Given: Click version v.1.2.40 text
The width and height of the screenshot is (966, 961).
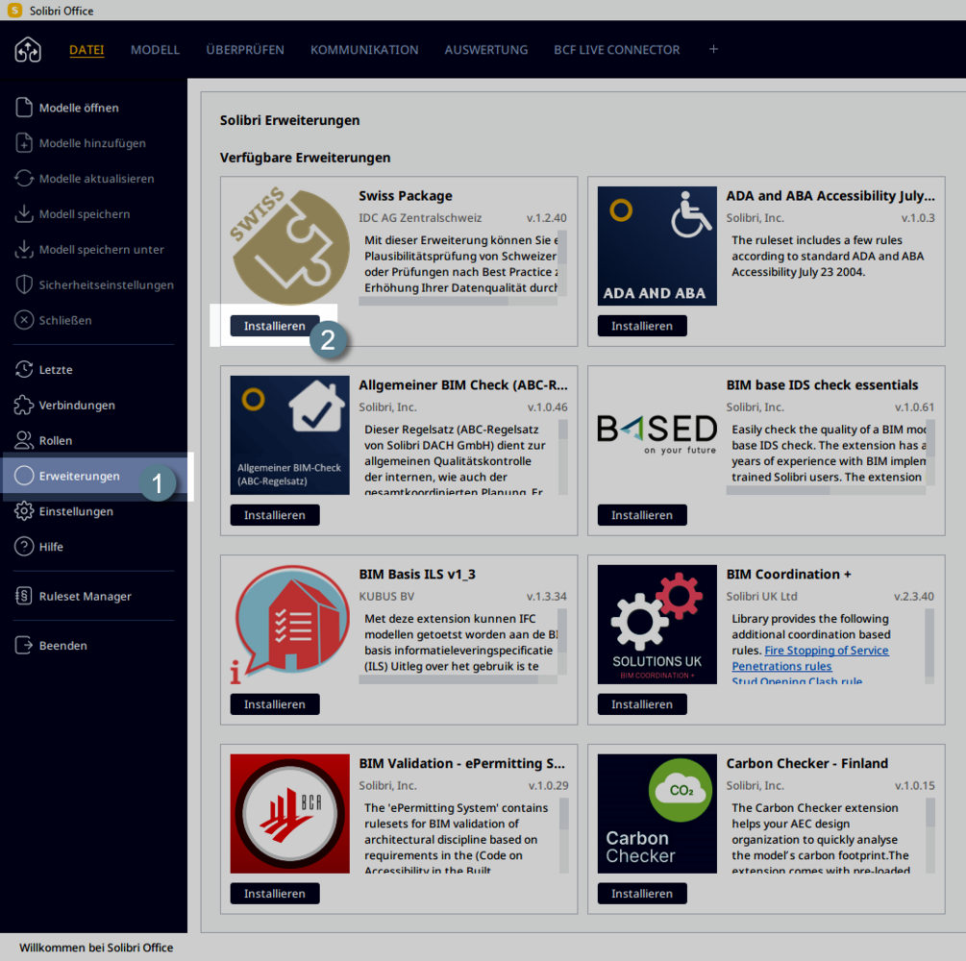Looking at the screenshot, I should tap(547, 218).
